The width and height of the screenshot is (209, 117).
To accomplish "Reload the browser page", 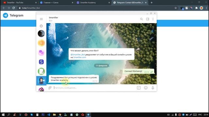I will coord(14,8).
